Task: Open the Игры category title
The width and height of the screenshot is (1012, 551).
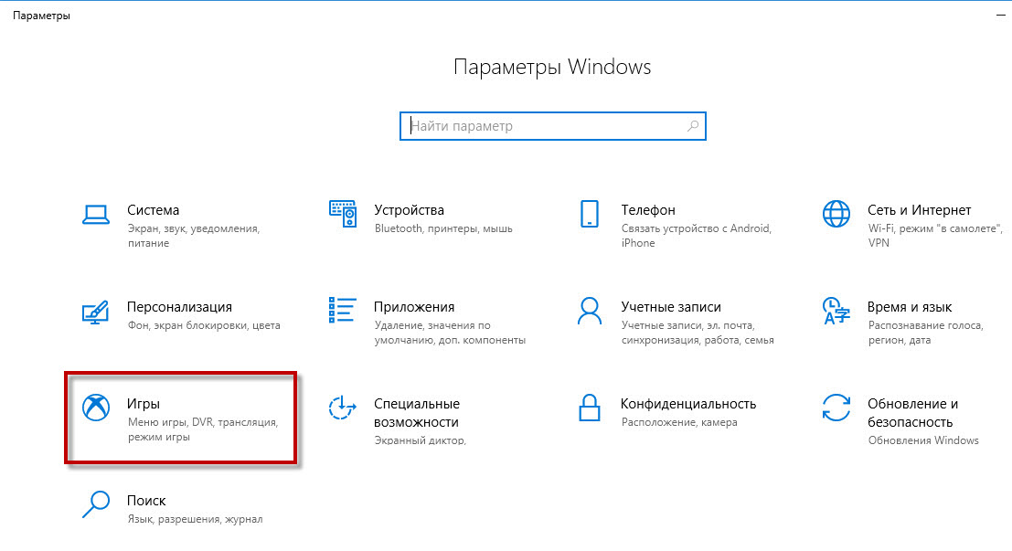Action: (x=144, y=404)
